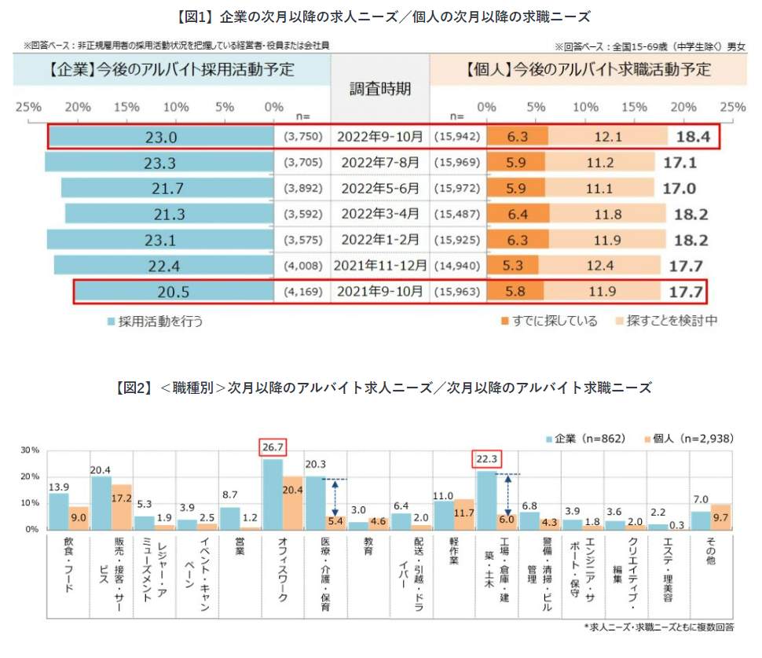Image resolution: width=762 pixels, height=658 pixels.
Task: Click the dashed gap arrow in 工場・倉庫 column
Action: pyautogui.click(x=507, y=494)
